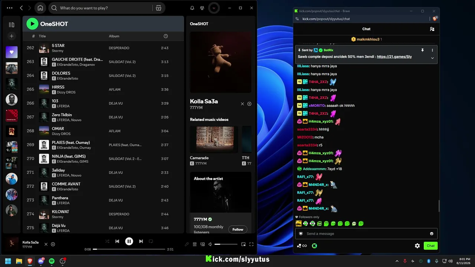Open the DESPERADO album link for 5 STAR
Image resolution: width=475 pixels, height=267 pixels.
point(119,48)
